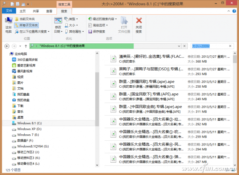The image size is (239, 175).
Task: Select 这台电脑 in navigation tree
Action: (18, 54)
